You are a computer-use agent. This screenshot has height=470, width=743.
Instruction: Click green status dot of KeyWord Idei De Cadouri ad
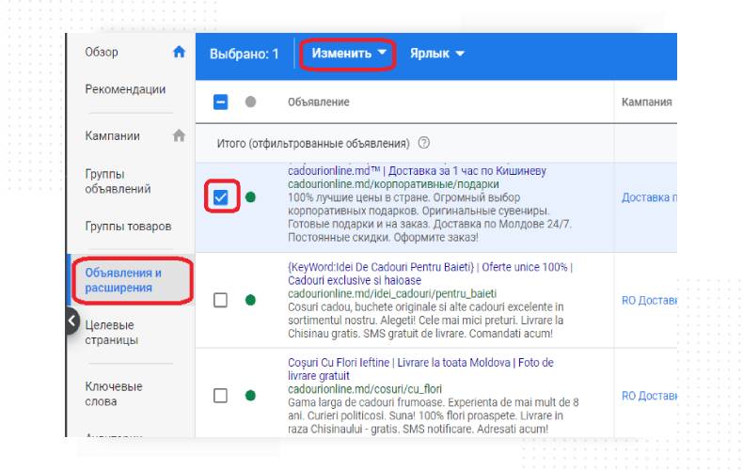tap(251, 300)
